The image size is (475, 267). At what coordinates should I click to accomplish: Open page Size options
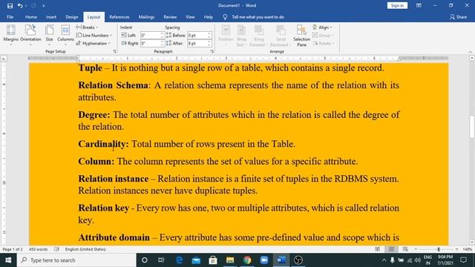click(x=50, y=36)
